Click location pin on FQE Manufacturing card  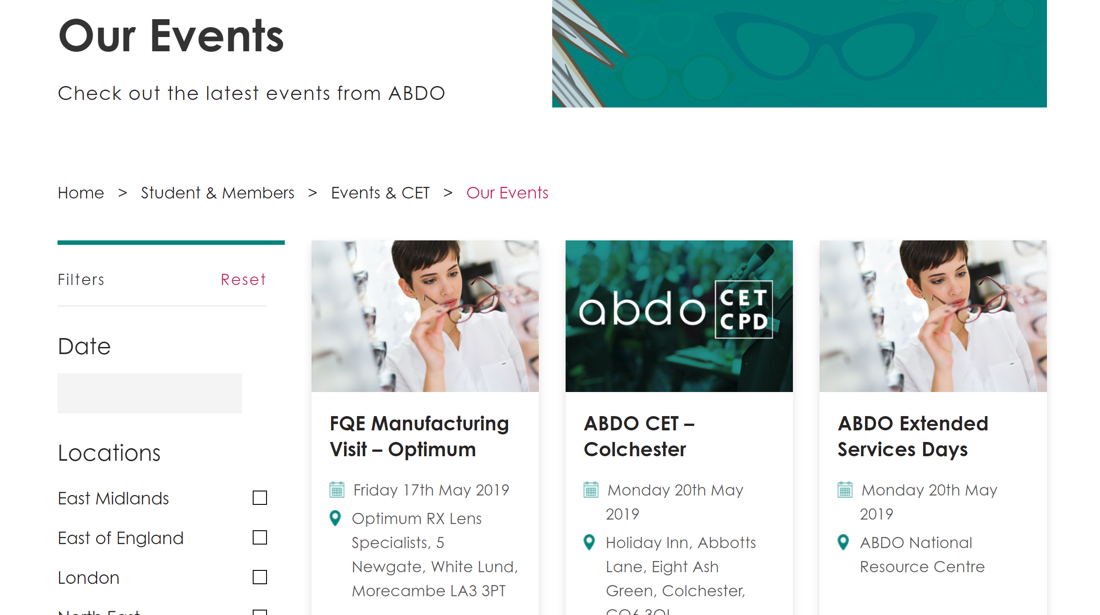pyautogui.click(x=335, y=518)
